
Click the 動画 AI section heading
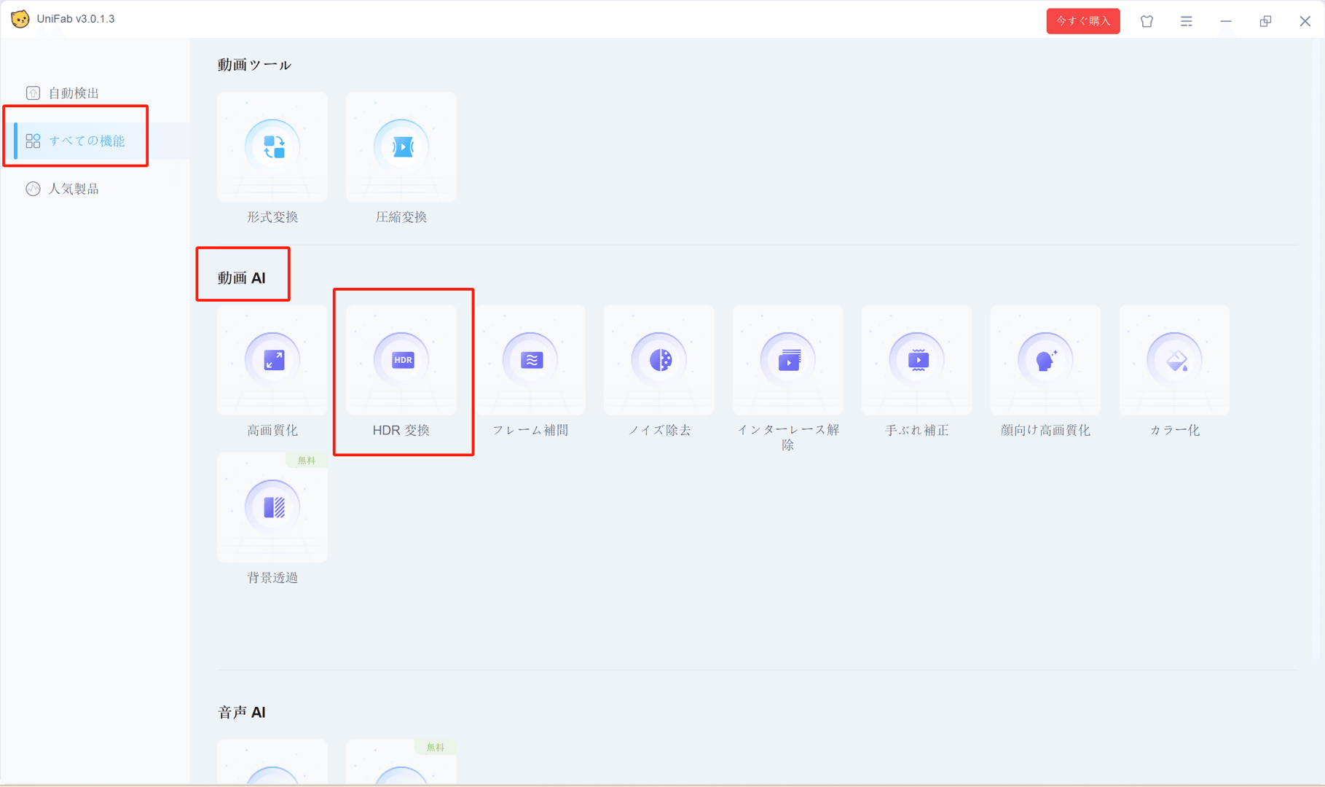[x=242, y=278]
